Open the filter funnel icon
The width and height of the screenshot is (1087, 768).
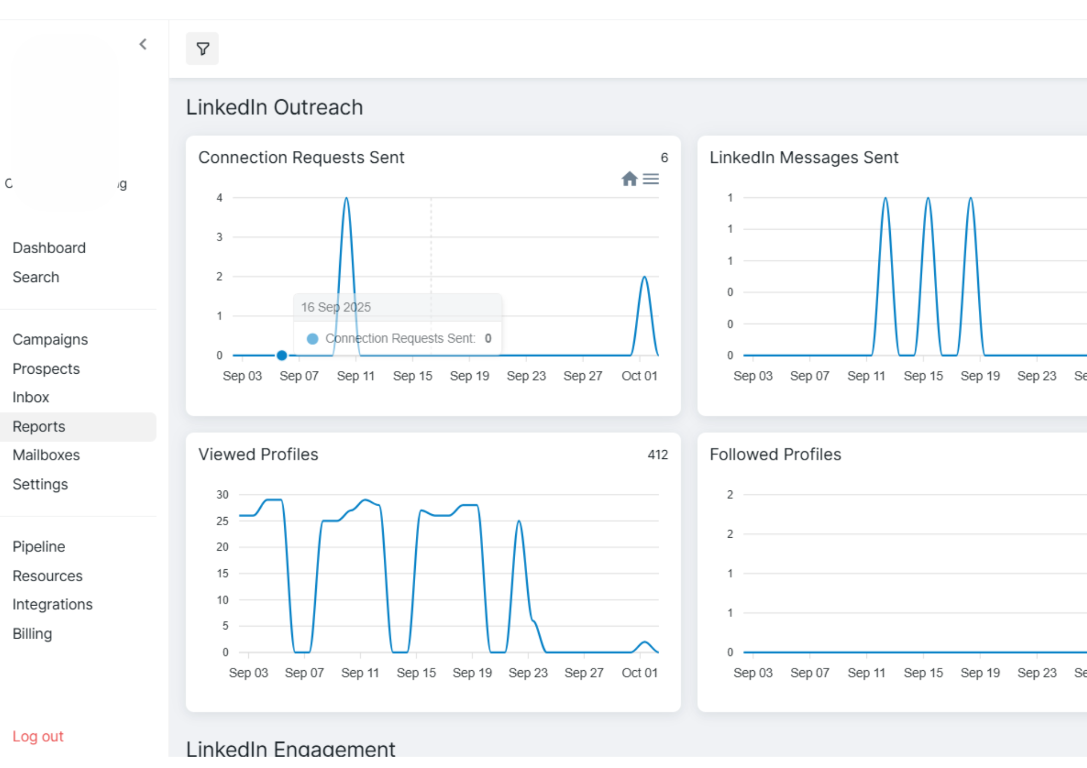pos(202,49)
